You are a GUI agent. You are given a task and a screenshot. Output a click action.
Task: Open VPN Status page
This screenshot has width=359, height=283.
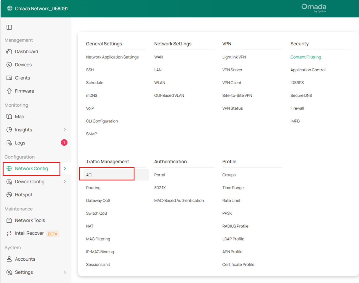[232, 108]
